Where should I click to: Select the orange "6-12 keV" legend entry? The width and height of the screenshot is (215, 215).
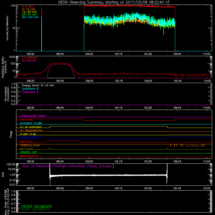click(x=29, y=9)
